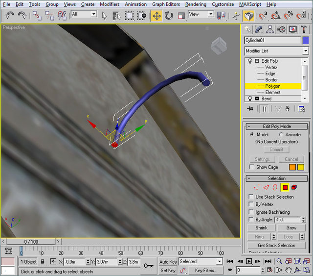Open the Modifiers menu
Screen dimensions: 313x276
(110, 4)
